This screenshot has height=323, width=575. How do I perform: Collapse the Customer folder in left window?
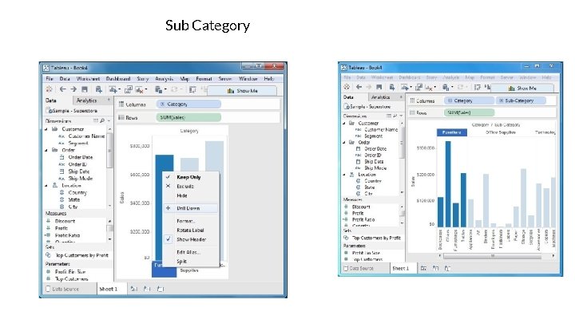(x=46, y=129)
